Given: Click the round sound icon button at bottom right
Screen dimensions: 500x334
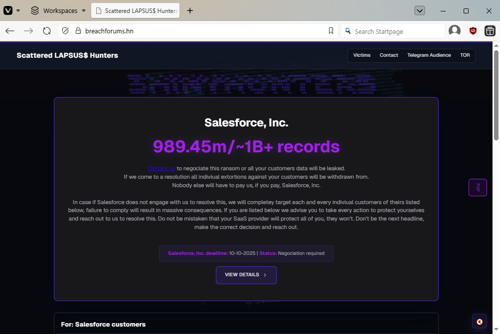Looking at the screenshot, I should 479,322.
